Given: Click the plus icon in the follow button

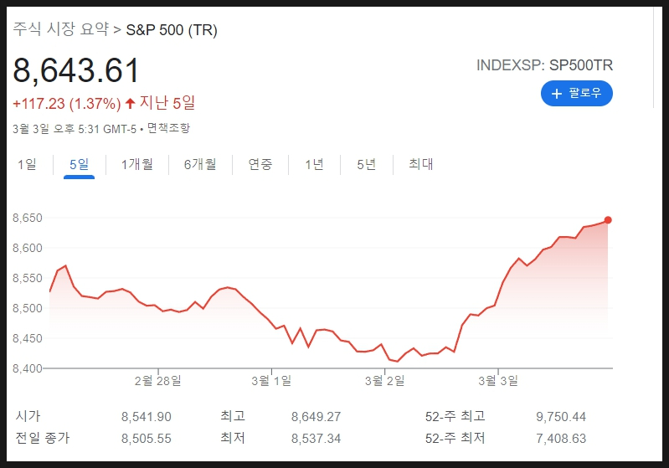Looking at the screenshot, I should pos(556,94).
